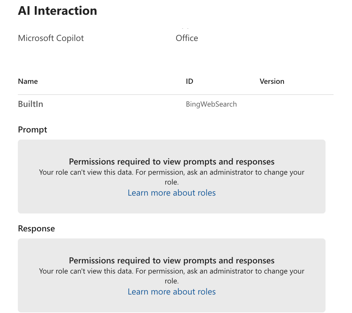Select the BingWebSearch ID value
352x313 pixels.
click(211, 104)
